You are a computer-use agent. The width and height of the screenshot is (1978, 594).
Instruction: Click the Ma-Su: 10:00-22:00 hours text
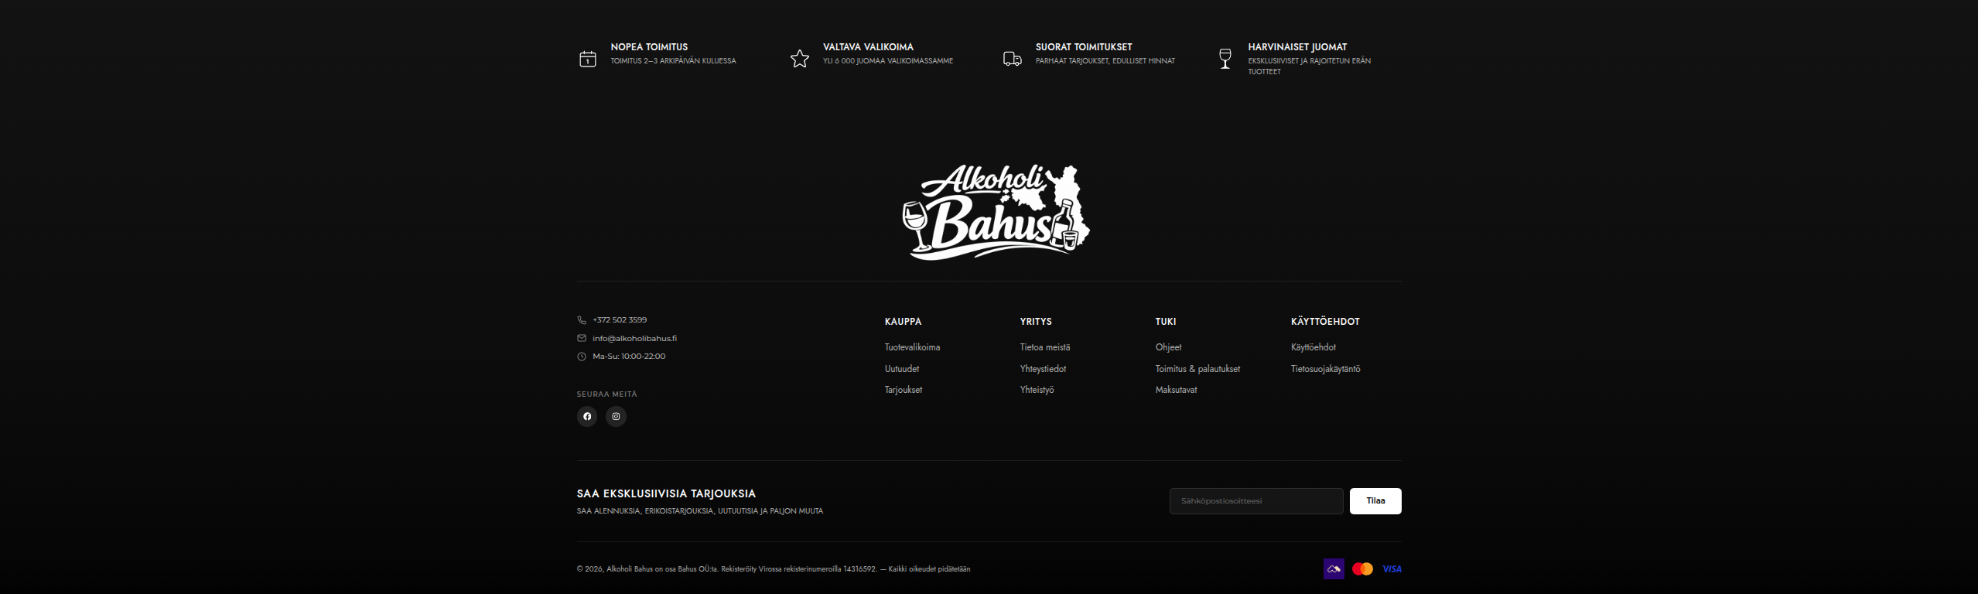[x=628, y=357]
